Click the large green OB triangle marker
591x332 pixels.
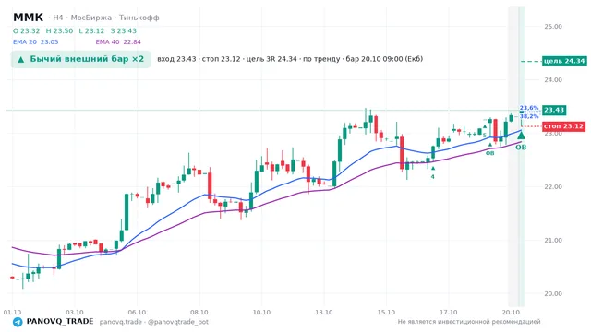coord(521,135)
